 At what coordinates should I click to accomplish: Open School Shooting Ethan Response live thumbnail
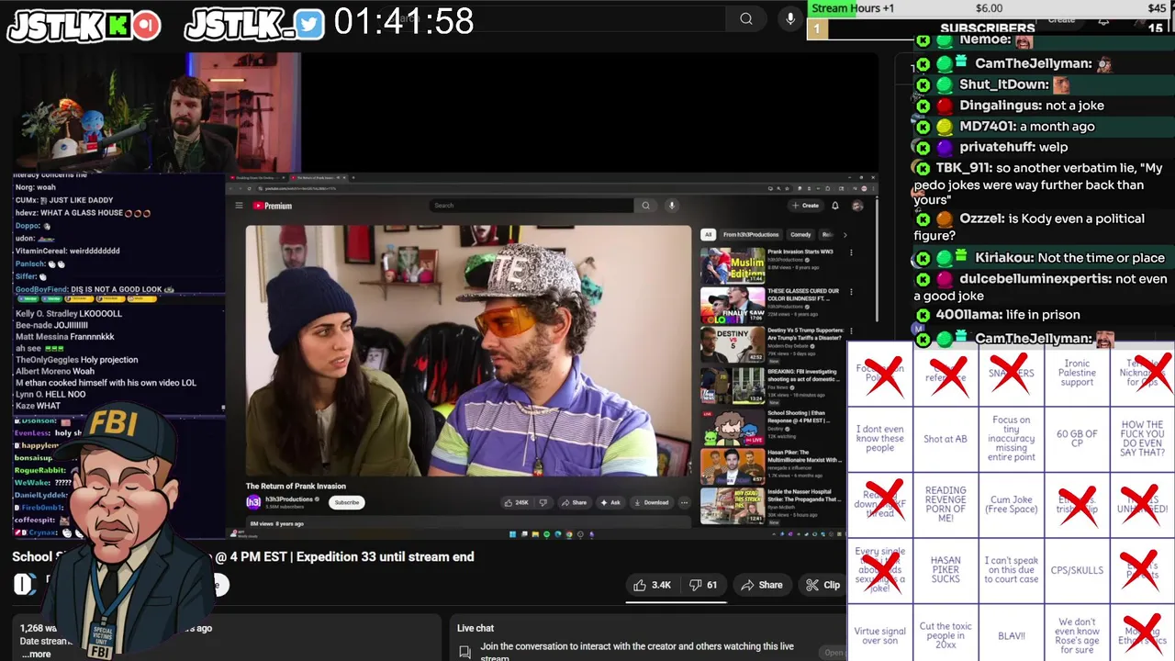pos(733,426)
